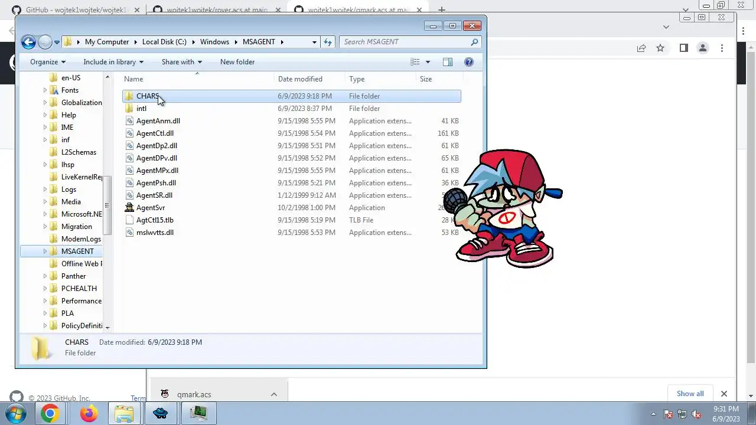This screenshot has height=425, width=756.
Task: Expand the MSAGENT tree node
Action: coord(45,251)
